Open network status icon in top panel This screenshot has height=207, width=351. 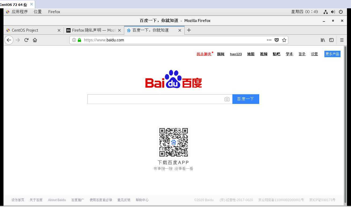tap(326, 12)
